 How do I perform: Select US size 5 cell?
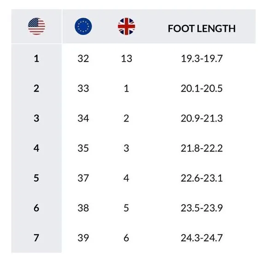coord(36,178)
